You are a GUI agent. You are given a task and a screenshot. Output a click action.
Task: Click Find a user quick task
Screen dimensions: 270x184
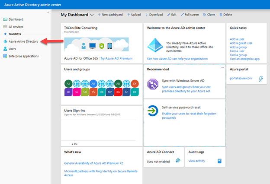click(x=237, y=51)
